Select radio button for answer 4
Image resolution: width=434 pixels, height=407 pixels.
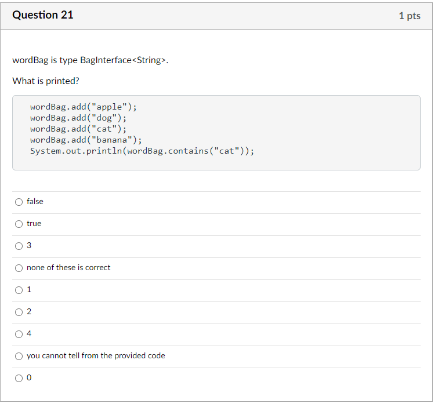[19, 335]
